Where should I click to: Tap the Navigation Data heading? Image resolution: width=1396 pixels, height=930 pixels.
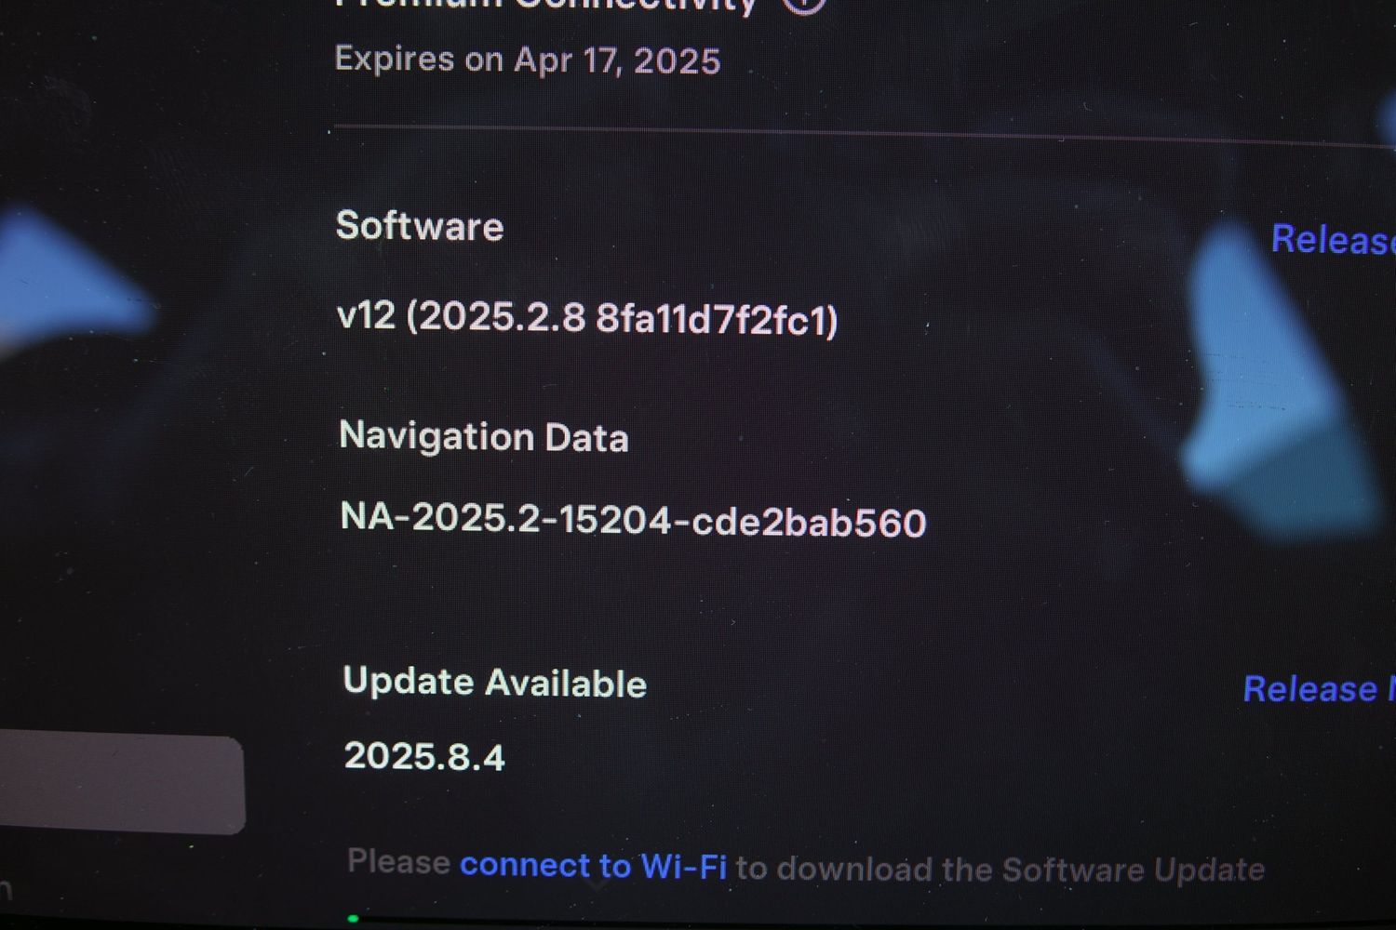coord(484,436)
